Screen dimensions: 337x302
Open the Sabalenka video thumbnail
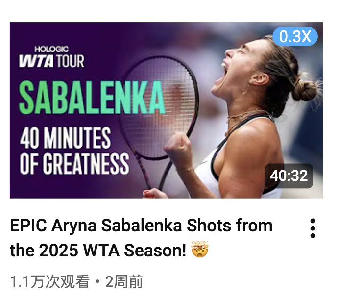click(166, 110)
